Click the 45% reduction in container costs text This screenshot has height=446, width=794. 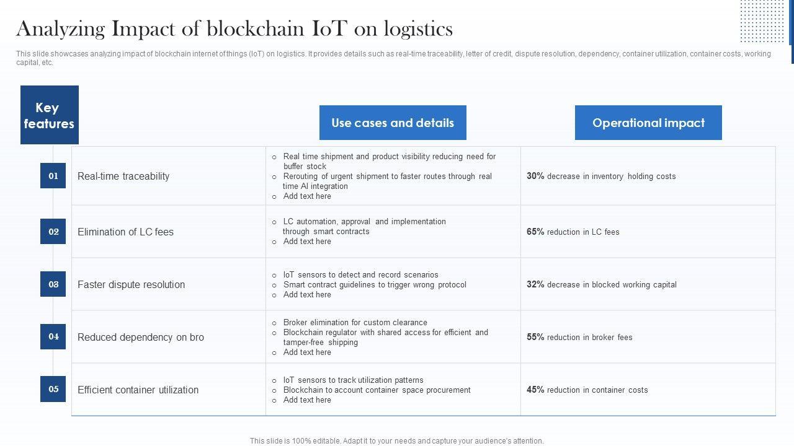[x=587, y=390]
